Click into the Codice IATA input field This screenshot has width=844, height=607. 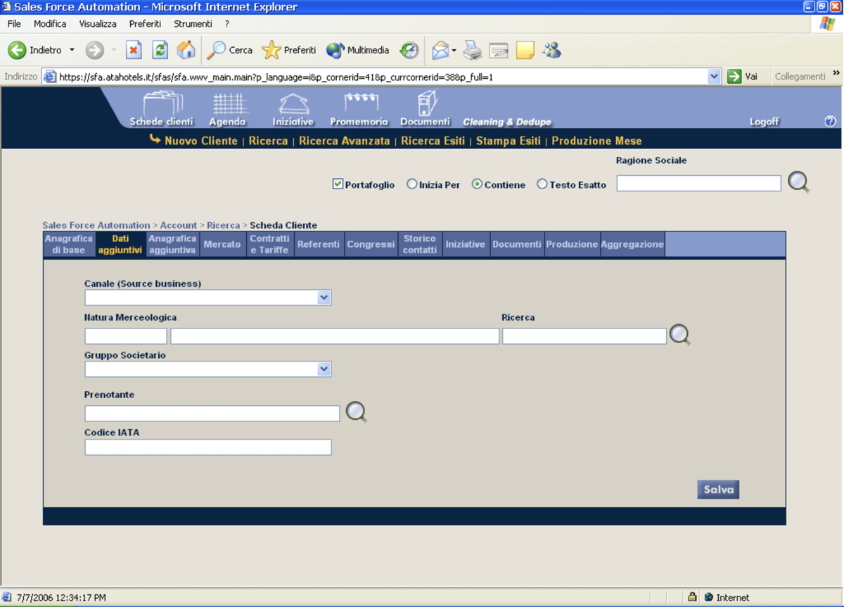click(x=208, y=447)
